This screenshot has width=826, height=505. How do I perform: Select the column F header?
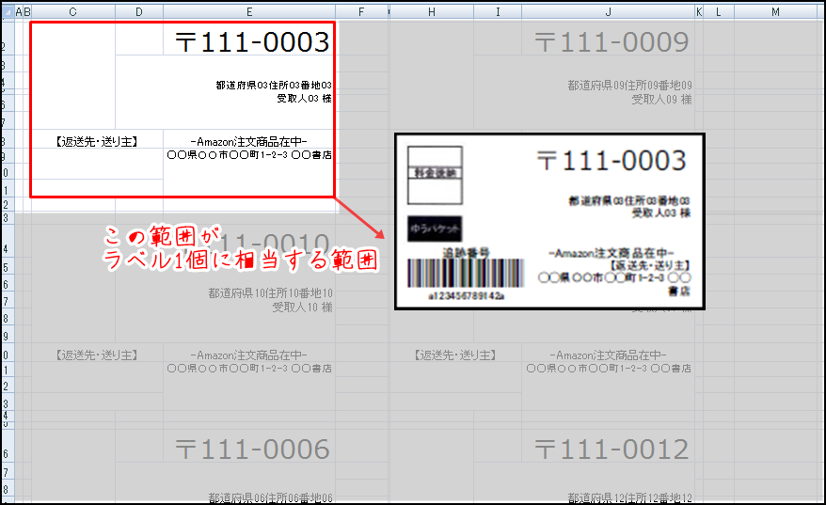[x=362, y=11]
